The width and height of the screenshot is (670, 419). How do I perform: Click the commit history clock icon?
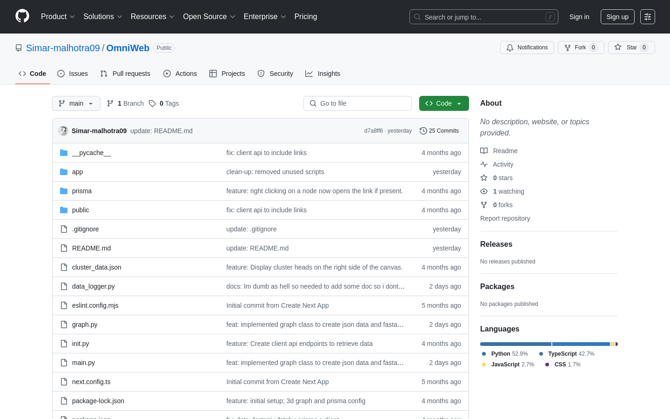pyautogui.click(x=423, y=131)
